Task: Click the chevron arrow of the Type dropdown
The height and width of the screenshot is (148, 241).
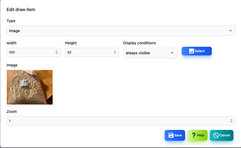Action: (230, 31)
